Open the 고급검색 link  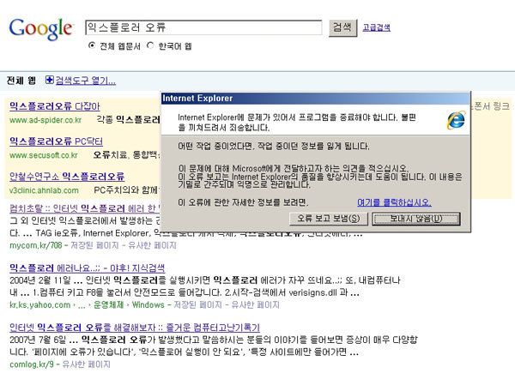click(377, 27)
